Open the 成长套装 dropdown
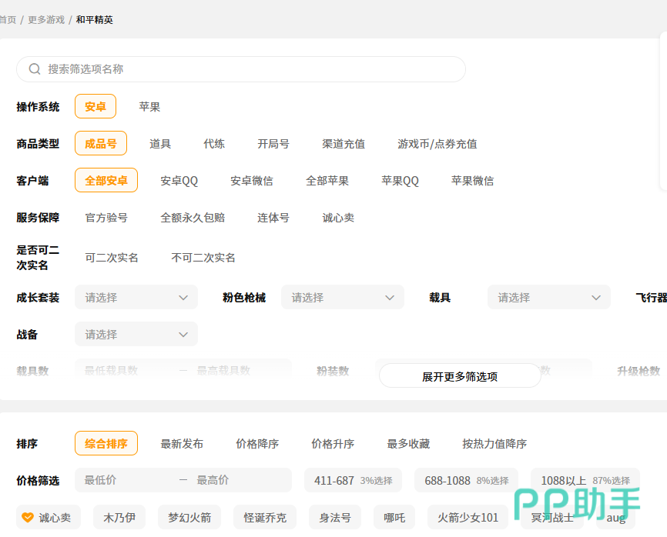The height and width of the screenshot is (537, 667). click(x=136, y=298)
